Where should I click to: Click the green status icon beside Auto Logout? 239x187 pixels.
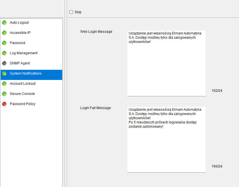pos(4,23)
